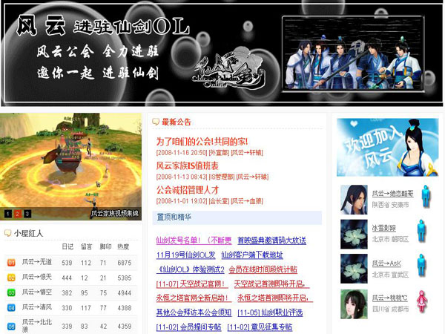Click the 欢迎加入风云 welcome banner
445x334 pixels.
(x=387, y=148)
